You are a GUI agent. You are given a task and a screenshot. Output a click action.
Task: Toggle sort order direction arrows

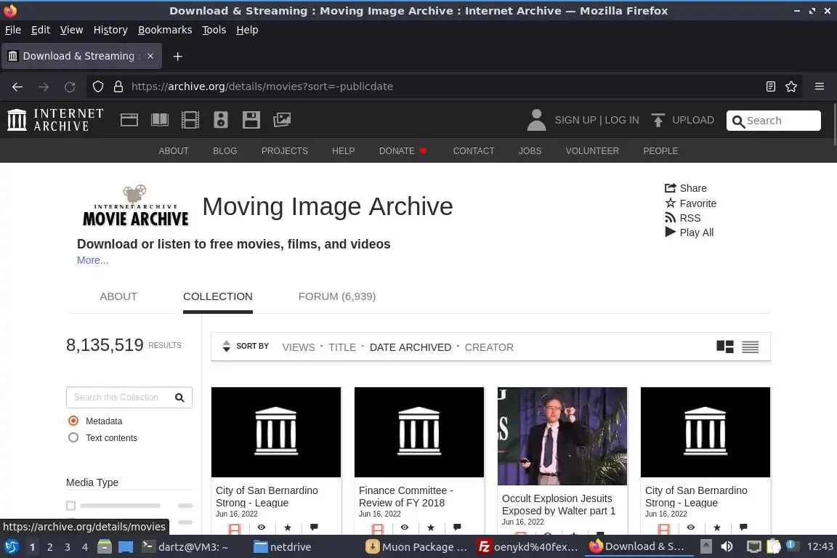pyautogui.click(x=227, y=347)
